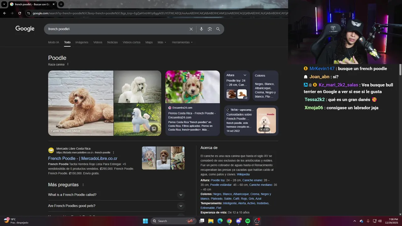Image resolution: width=402 pixels, height=226 pixels.
Task: Open the Herramientas dropdown
Action: click(x=182, y=42)
